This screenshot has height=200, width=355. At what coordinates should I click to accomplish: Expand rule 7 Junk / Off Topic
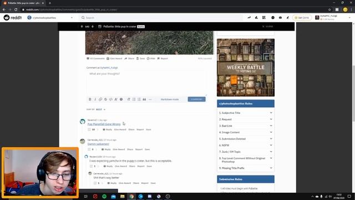point(246,152)
